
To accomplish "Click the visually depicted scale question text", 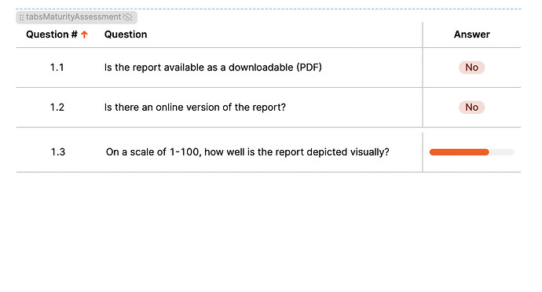I will click(x=247, y=152).
